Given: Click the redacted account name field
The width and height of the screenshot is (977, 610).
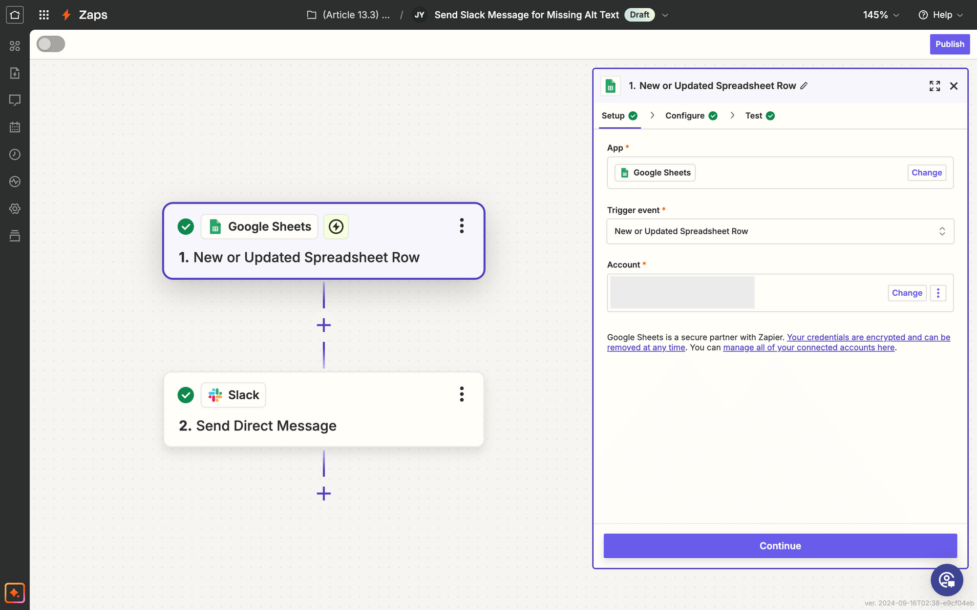Looking at the screenshot, I should click(x=682, y=292).
